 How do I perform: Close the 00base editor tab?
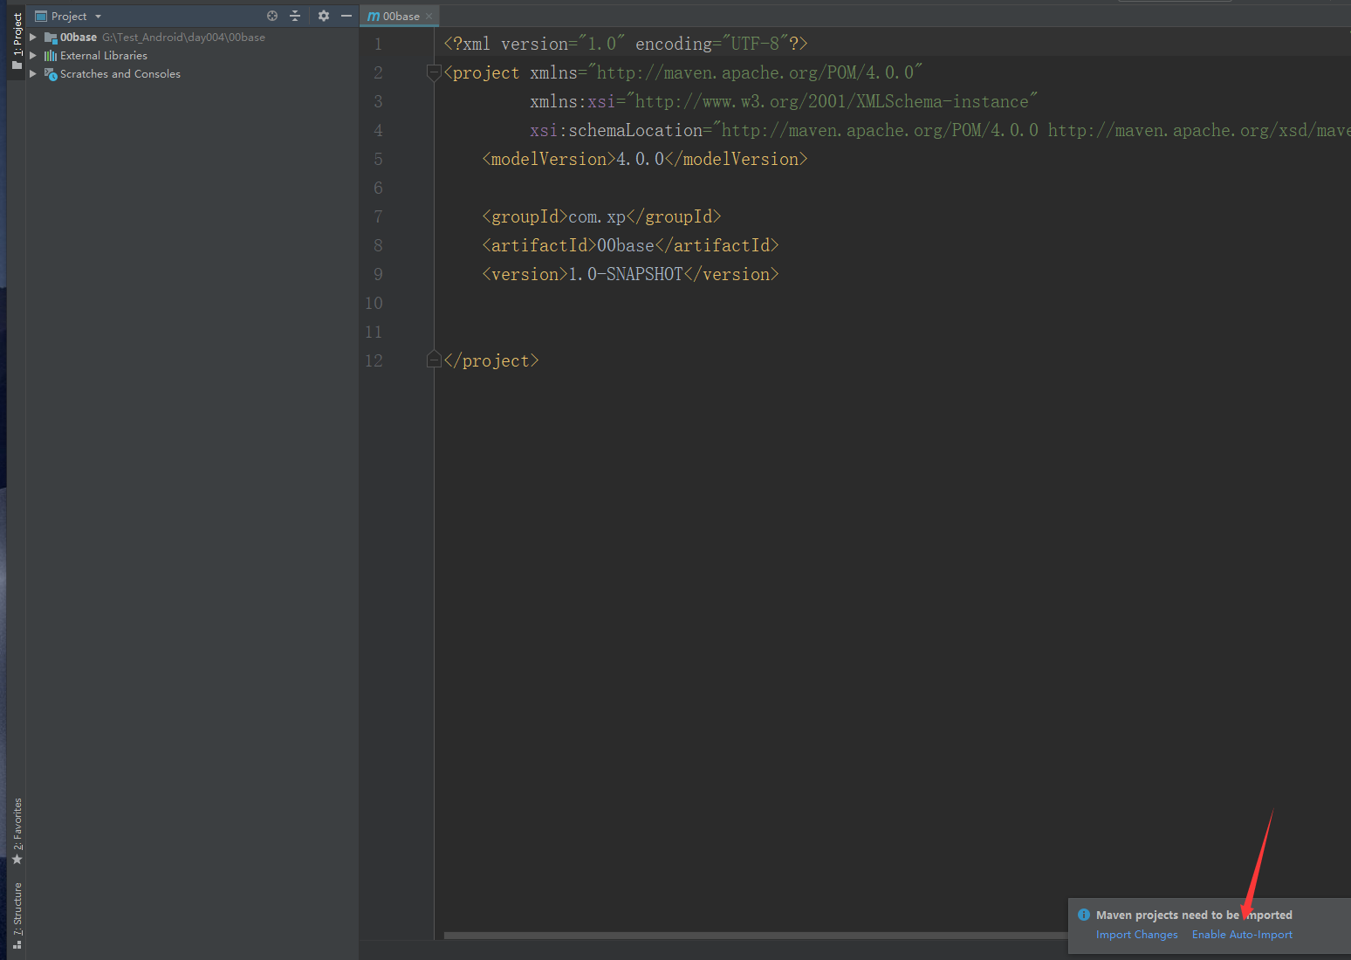(429, 17)
